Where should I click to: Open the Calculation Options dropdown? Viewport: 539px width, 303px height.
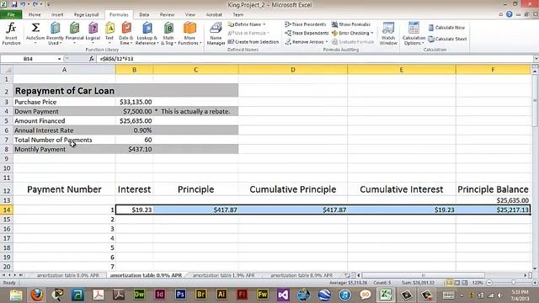point(414,34)
